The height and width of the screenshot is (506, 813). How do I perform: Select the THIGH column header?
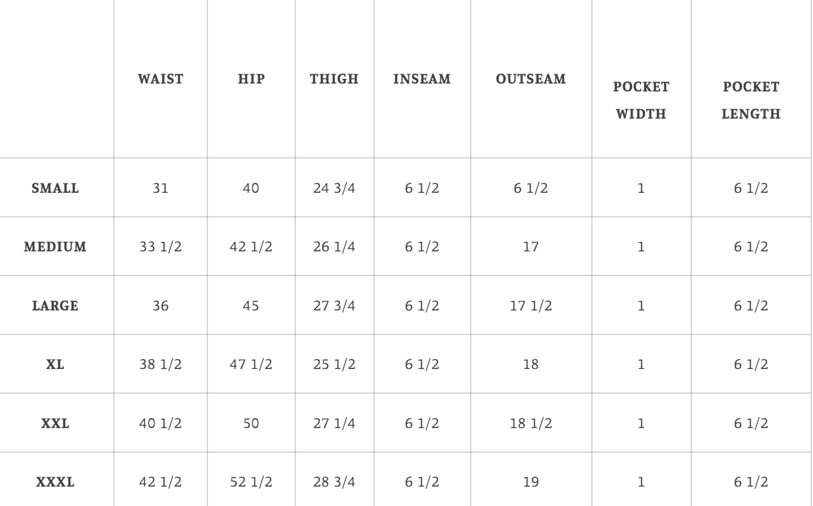tap(334, 79)
